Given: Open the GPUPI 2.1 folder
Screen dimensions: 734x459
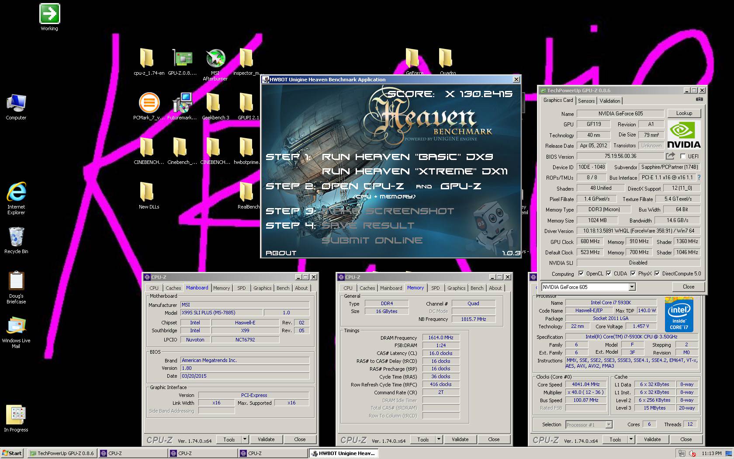Looking at the screenshot, I should [246, 103].
